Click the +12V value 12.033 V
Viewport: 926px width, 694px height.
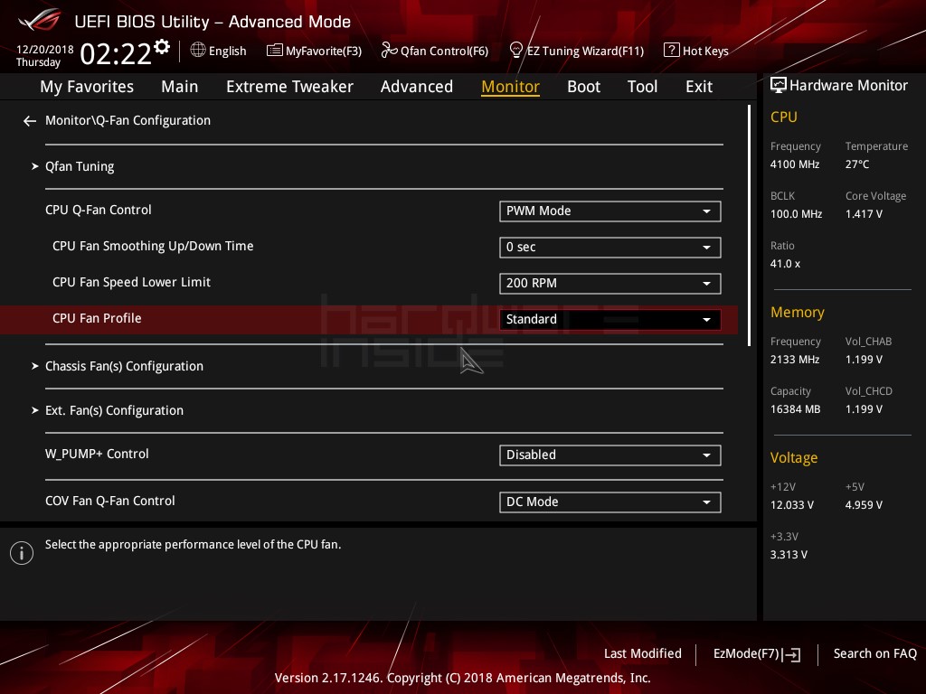point(792,505)
